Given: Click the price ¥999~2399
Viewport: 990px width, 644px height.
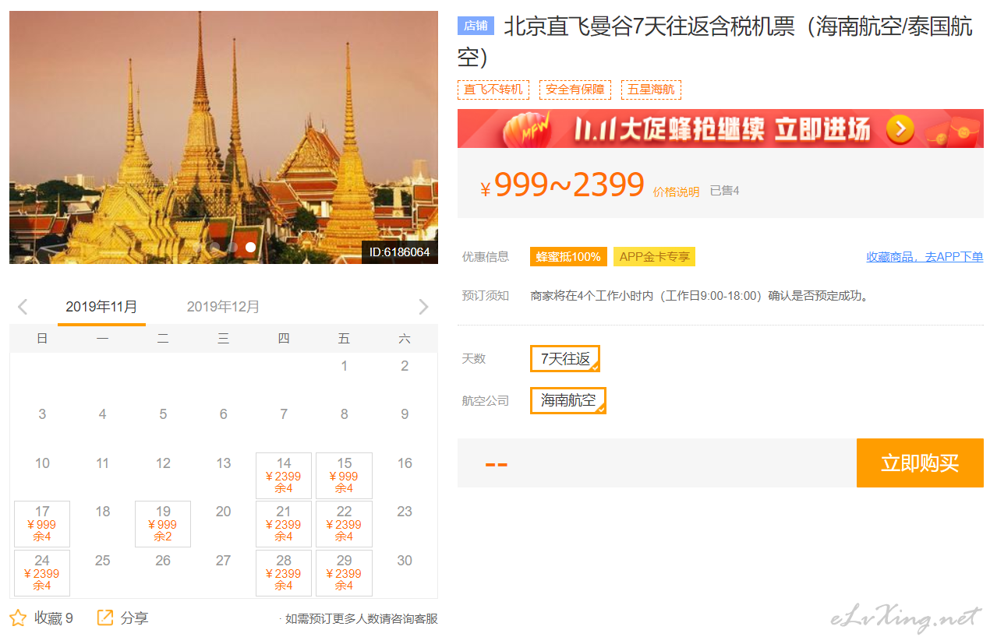Looking at the screenshot, I should (x=563, y=185).
